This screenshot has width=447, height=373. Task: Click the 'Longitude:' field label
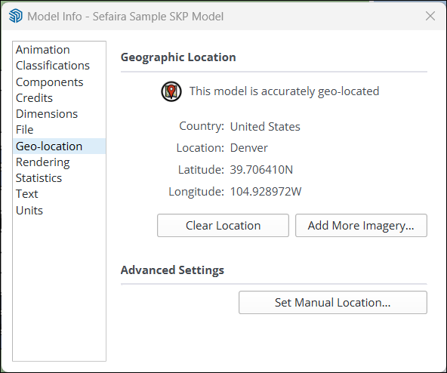(196, 192)
